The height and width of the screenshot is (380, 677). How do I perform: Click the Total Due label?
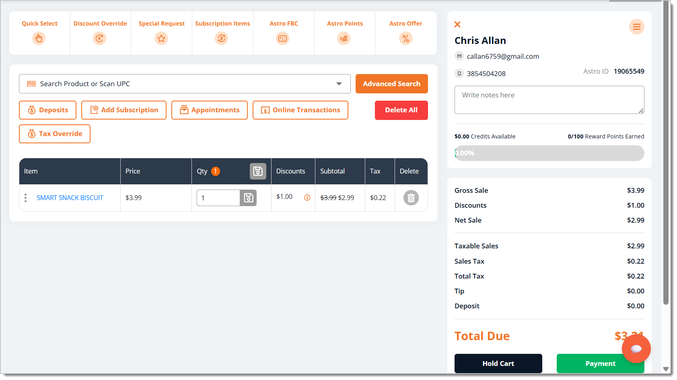pyautogui.click(x=482, y=336)
